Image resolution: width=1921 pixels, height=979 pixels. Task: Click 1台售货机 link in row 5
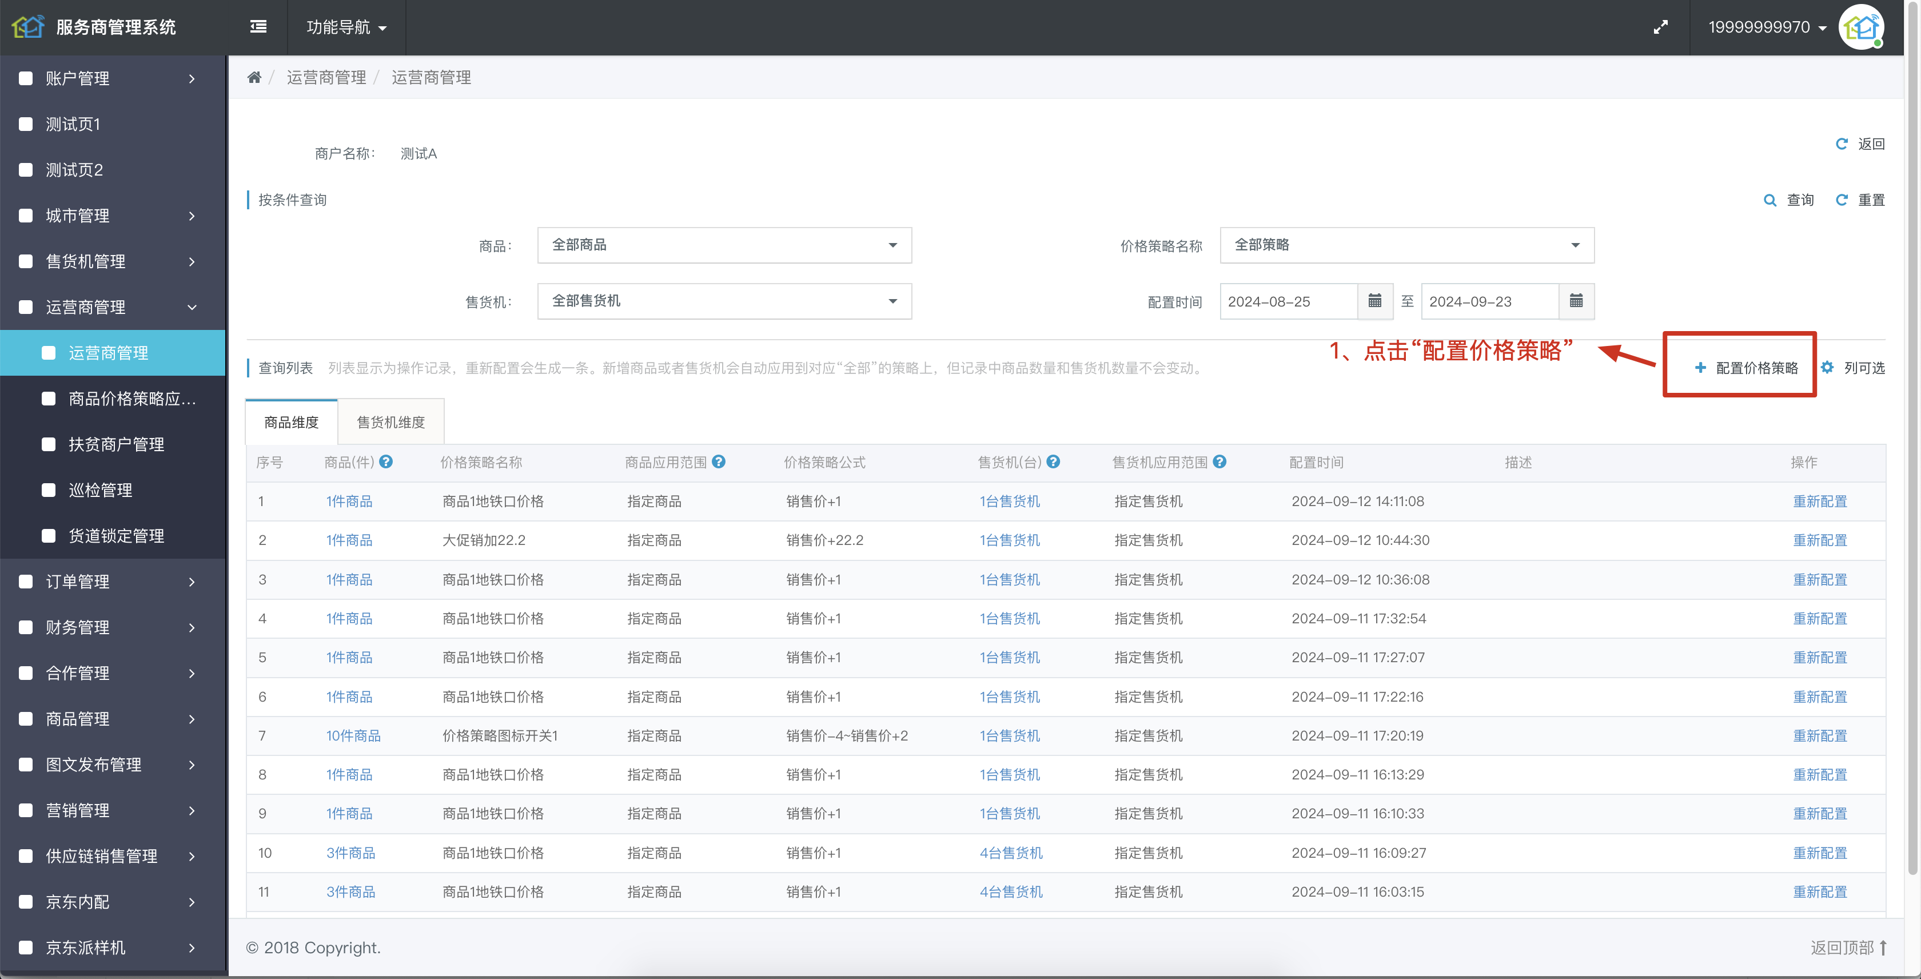click(1009, 657)
